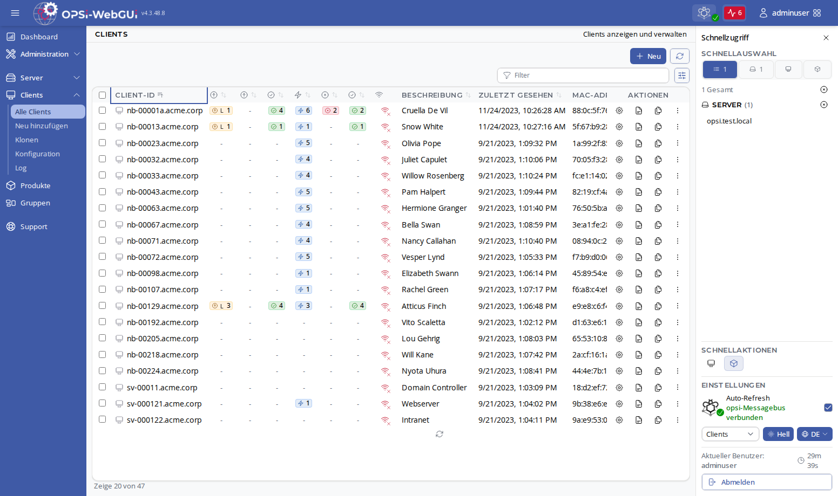The height and width of the screenshot is (496, 838).
Task: Sort by ZULETZT GESEHEN column
Action: (519, 95)
